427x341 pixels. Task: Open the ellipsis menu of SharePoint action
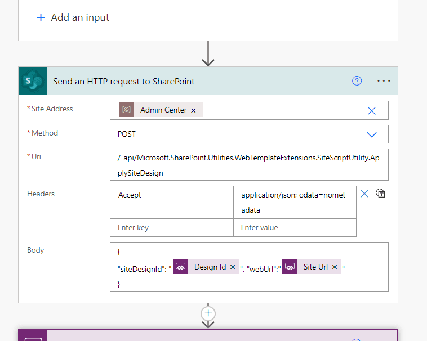384,81
